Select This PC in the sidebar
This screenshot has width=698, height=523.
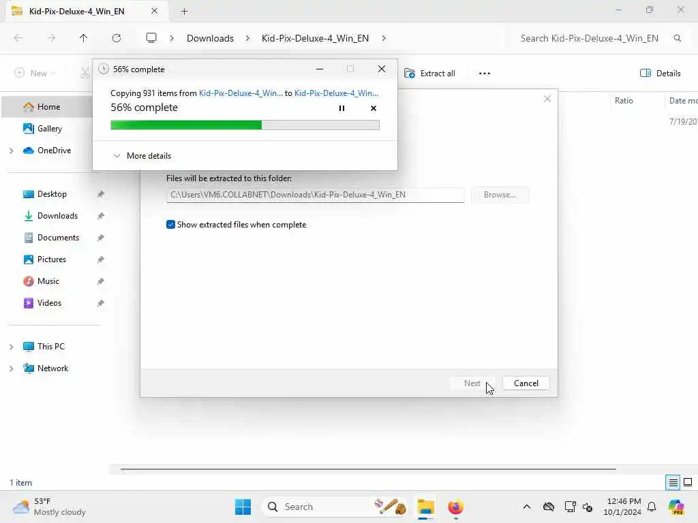pyautogui.click(x=50, y=347)
